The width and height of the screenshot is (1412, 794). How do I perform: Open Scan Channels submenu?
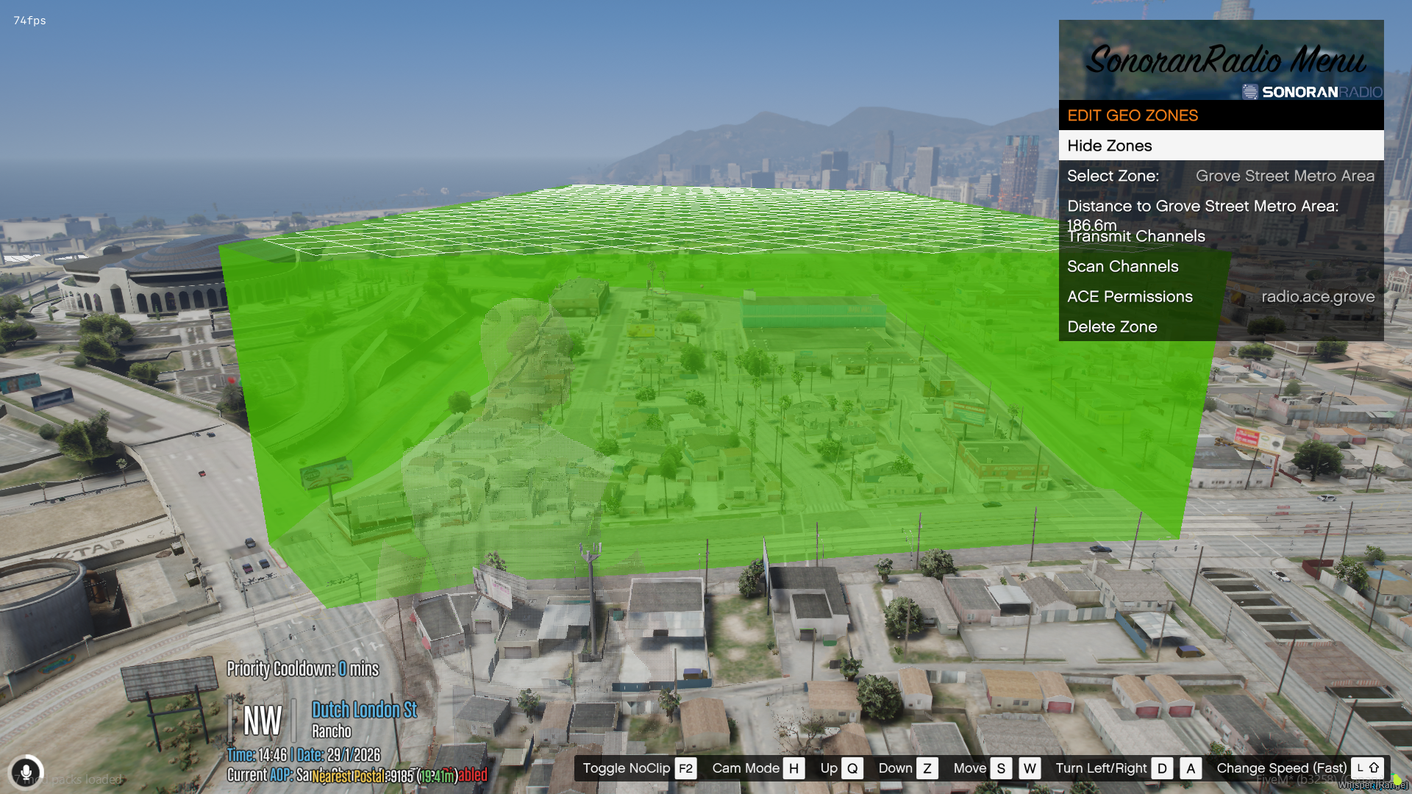(1122, 266)
